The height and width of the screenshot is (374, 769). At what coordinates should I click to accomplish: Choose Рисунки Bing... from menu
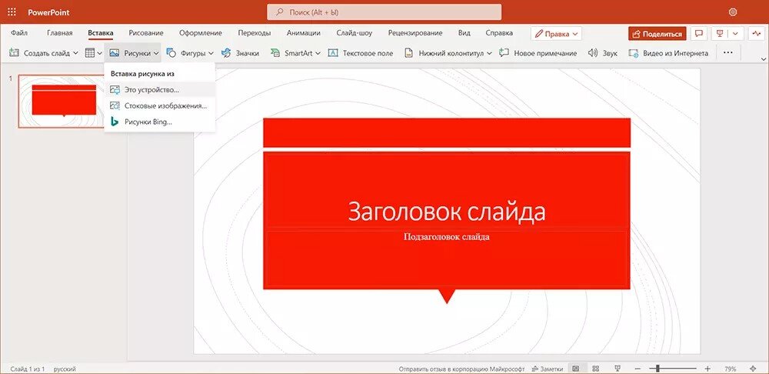pos(160,122)
